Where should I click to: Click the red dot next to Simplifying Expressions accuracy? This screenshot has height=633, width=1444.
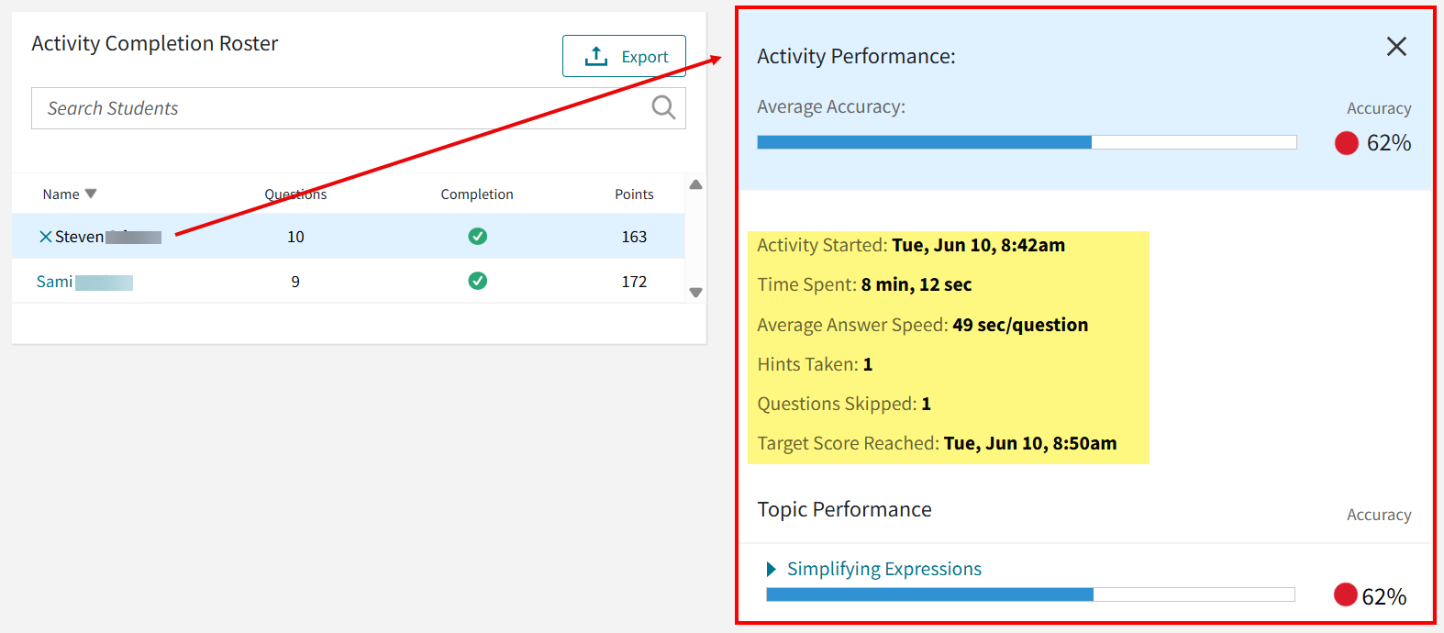click(1345, 594)
